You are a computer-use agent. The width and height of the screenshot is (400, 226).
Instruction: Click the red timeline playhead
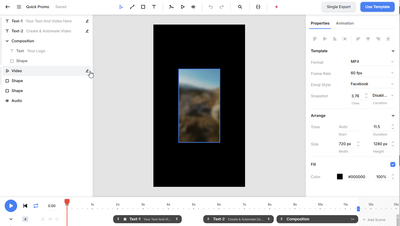tap(67, 202)
